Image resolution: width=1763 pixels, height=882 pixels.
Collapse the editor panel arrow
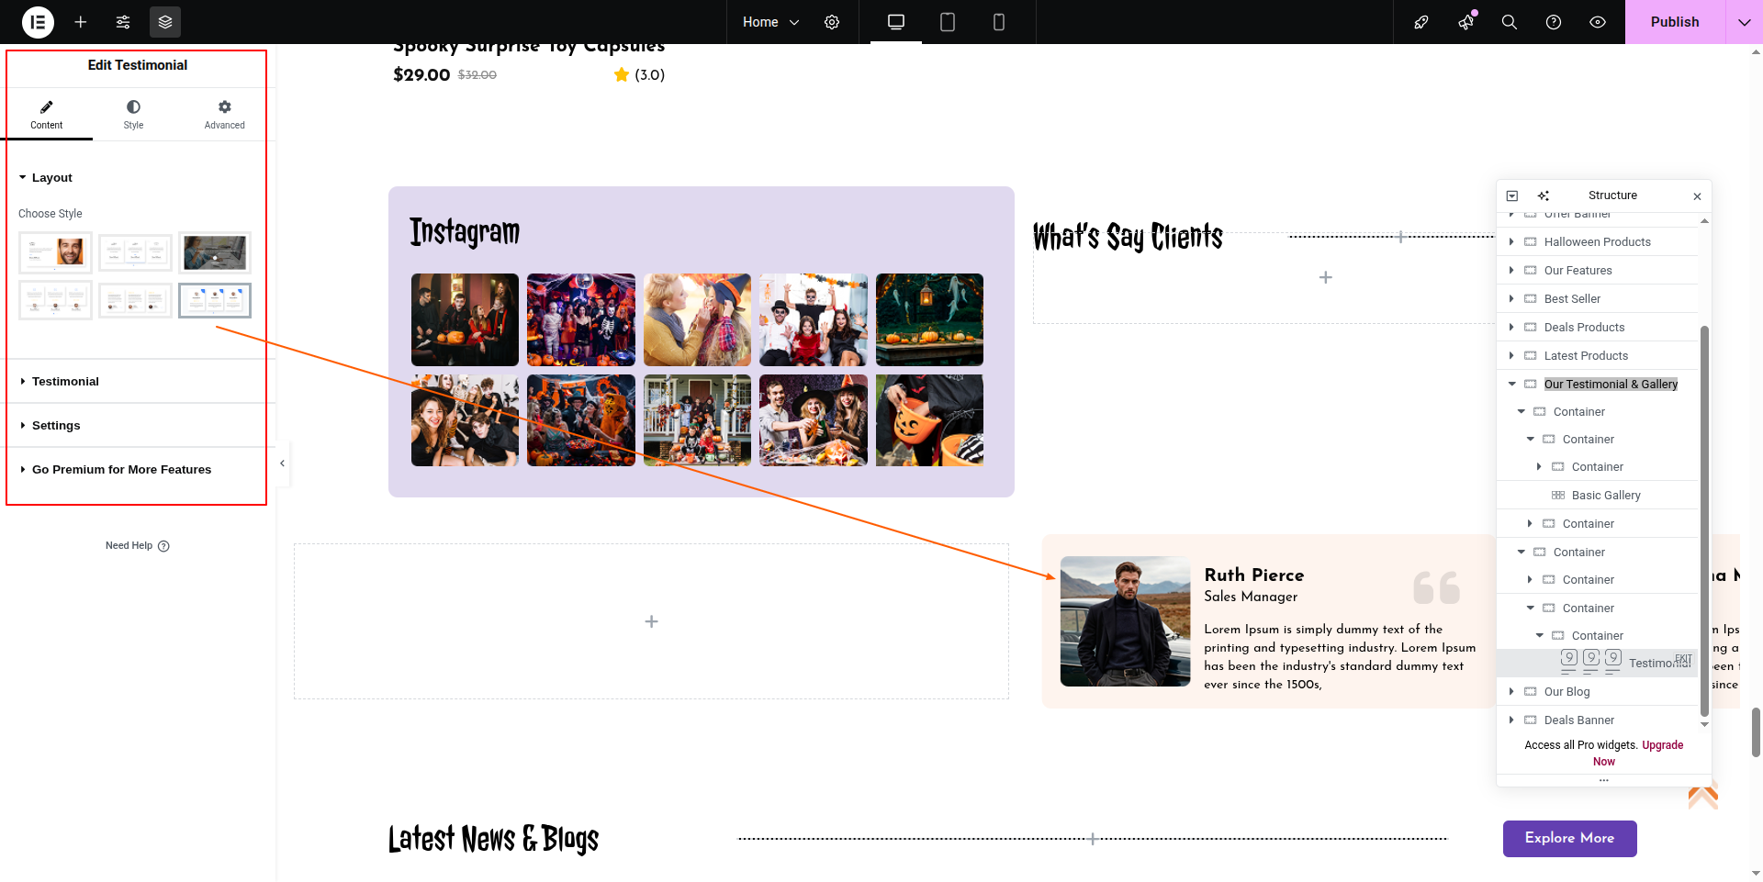(282, 463)
